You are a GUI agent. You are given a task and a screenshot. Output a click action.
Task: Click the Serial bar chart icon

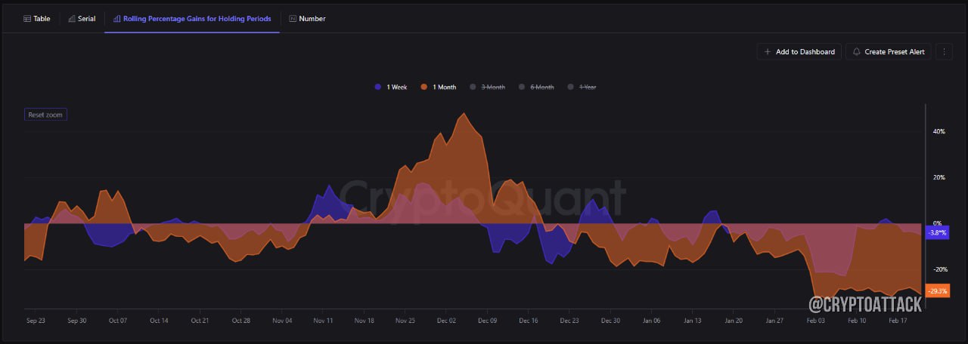pyautogui.click(x=72, y=18)
